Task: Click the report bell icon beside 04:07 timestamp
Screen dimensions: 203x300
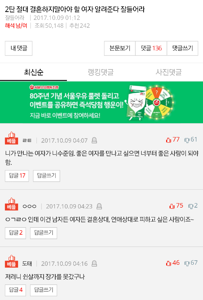Action: click(x=94, y=140)
